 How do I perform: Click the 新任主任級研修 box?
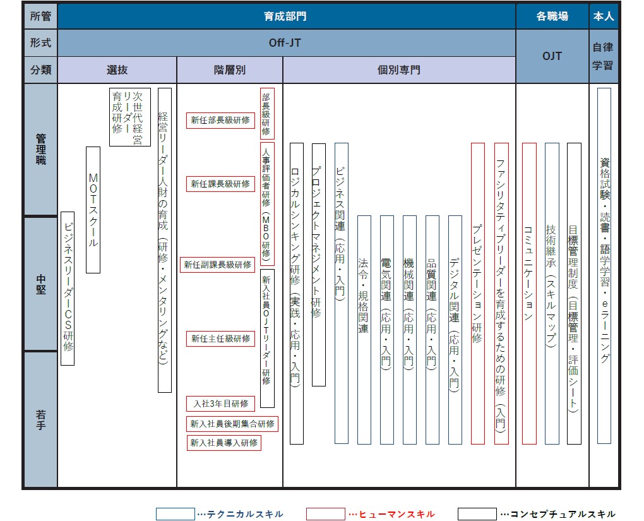tap(220, 339)
